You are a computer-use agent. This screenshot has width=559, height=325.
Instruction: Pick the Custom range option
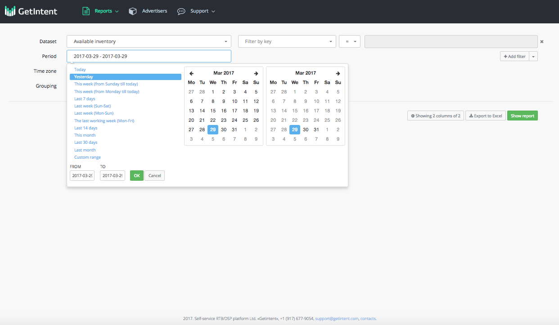[x=87, y=157]
